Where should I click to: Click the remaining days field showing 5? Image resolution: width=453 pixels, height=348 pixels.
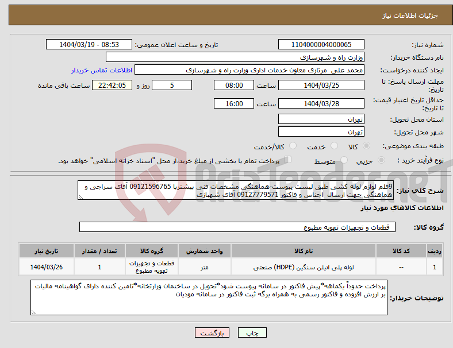(172, 85)
